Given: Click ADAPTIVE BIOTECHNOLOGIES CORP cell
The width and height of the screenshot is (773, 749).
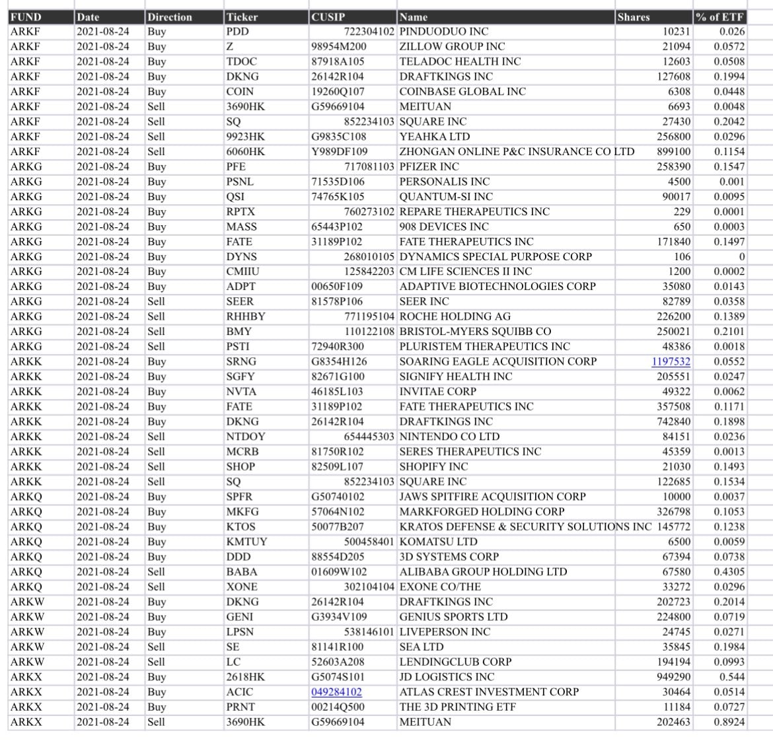Looking at the screenshot, I should pos(506,286).
